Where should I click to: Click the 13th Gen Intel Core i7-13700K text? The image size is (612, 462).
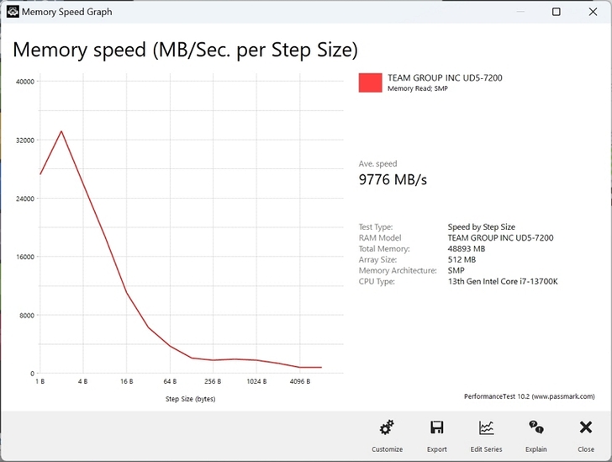pyautogui.click(x=503, y=281)
